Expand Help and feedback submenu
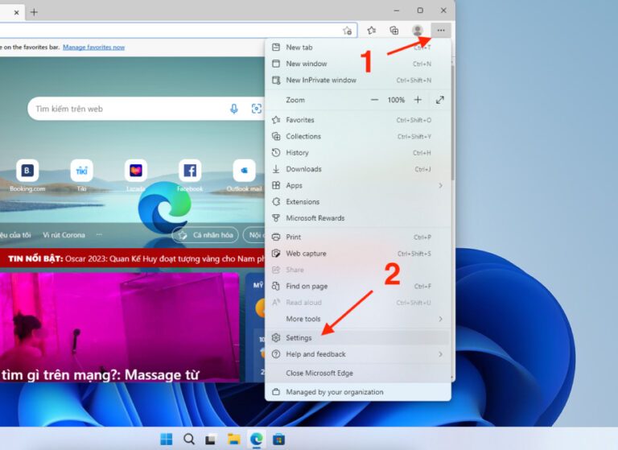 [358, 354]
